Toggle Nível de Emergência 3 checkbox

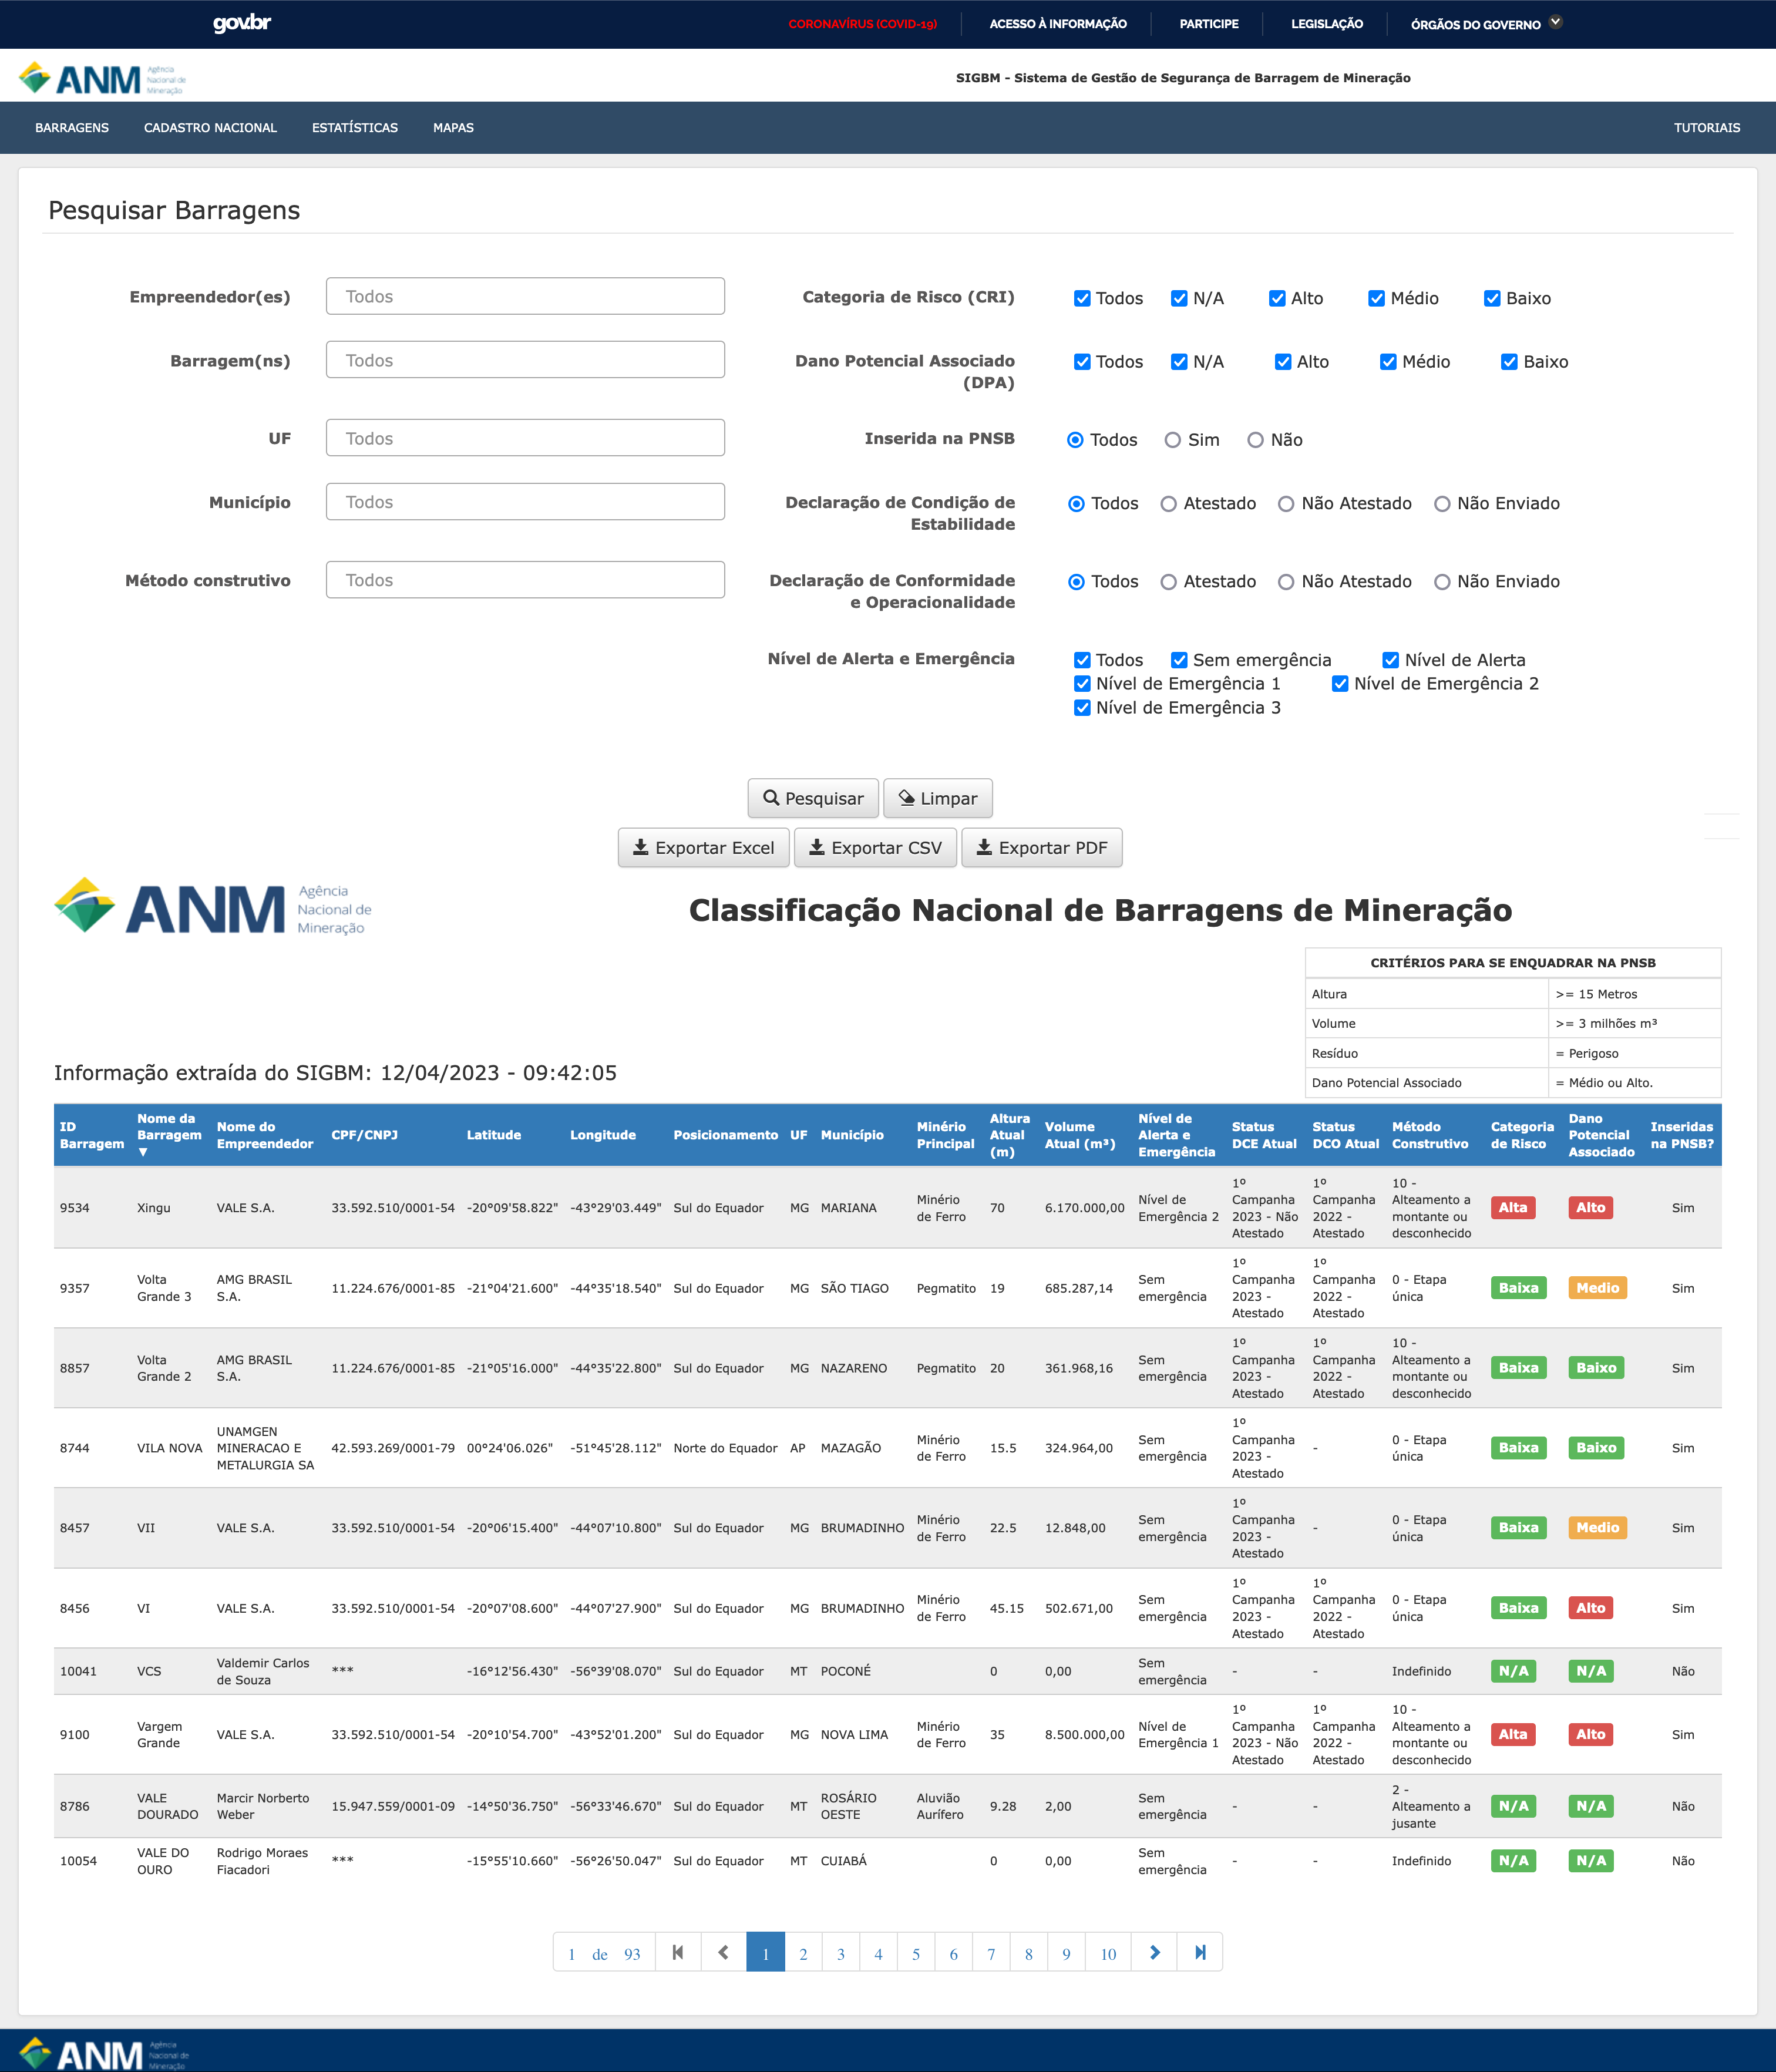(x=1082, y=708)
